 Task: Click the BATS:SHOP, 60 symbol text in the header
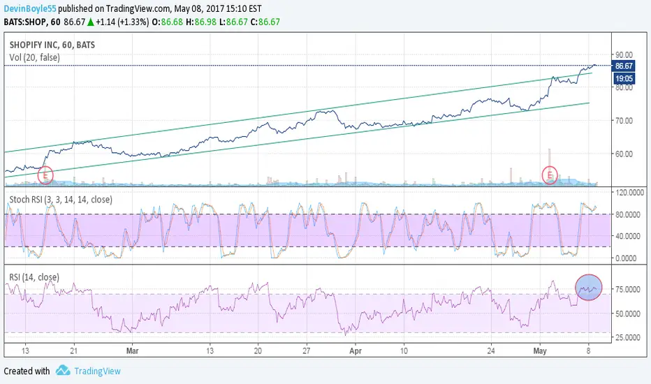point(32,22)
